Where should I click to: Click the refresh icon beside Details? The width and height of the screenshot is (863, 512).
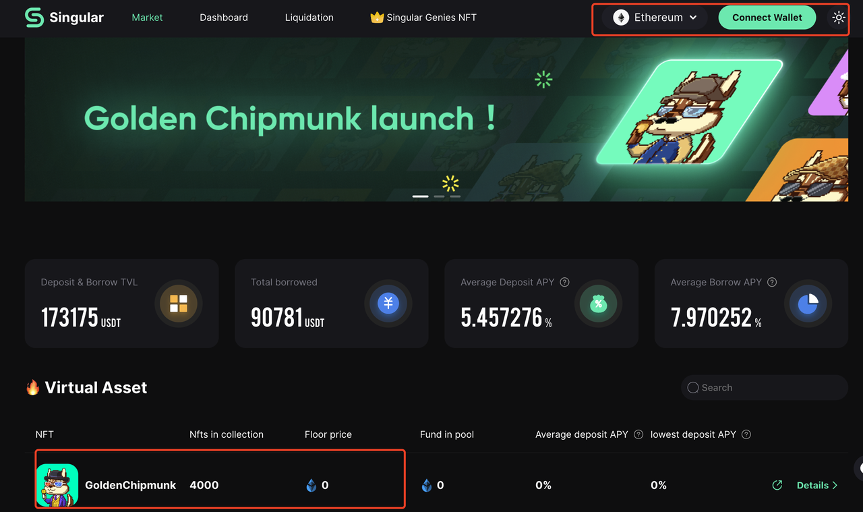[x=777, y=485]
